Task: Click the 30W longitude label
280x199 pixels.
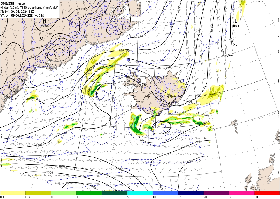Action: pos(105,1)
